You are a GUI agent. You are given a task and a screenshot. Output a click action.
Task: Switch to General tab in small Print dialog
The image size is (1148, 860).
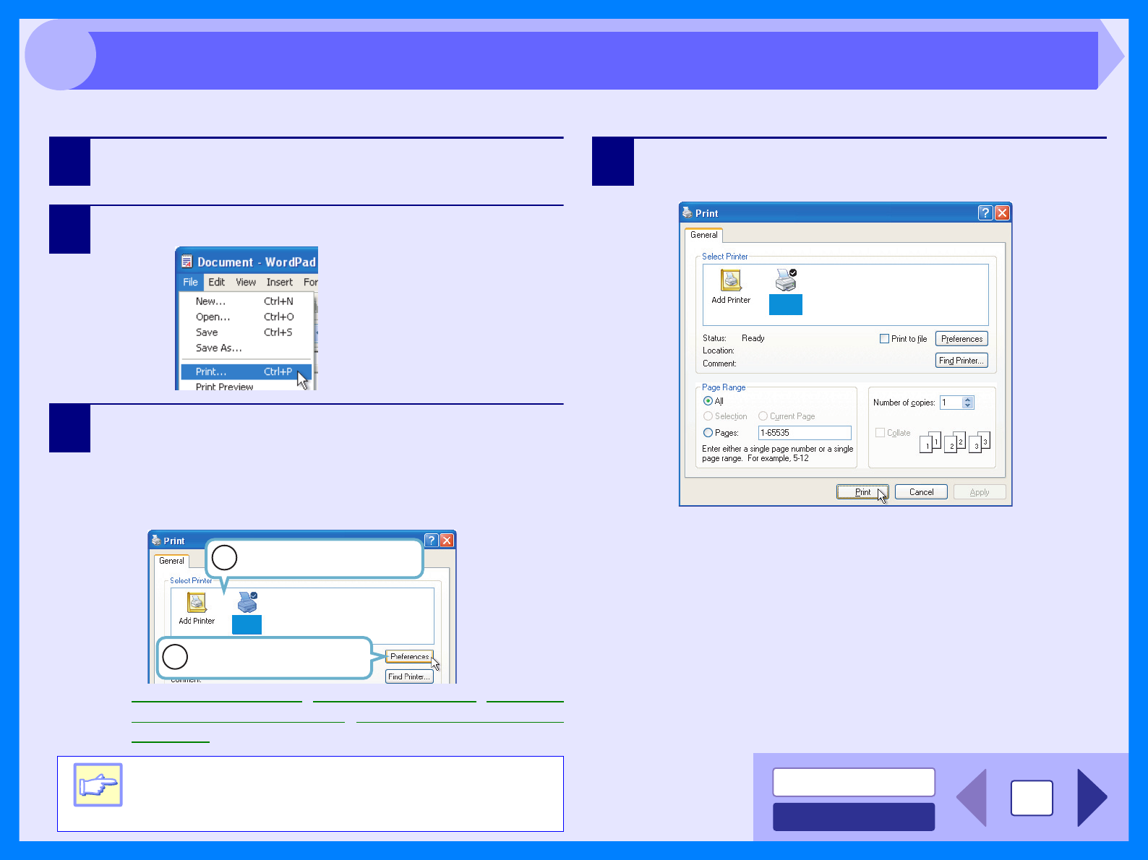(x=171, y=561)
